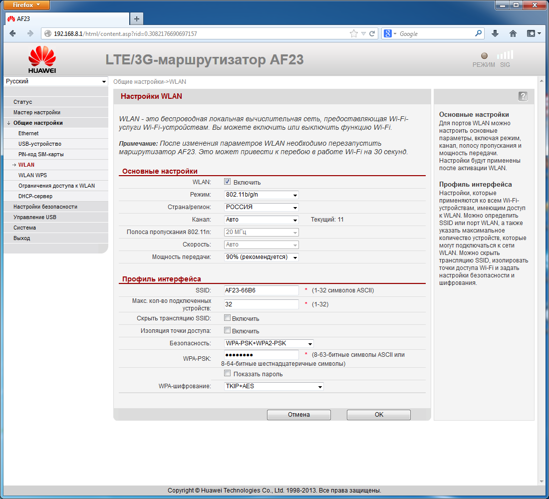This screenshot has height=499, width=549.
Task: Uncheck the WLAN Включить checkbox
Action: (x=227, y=182)
